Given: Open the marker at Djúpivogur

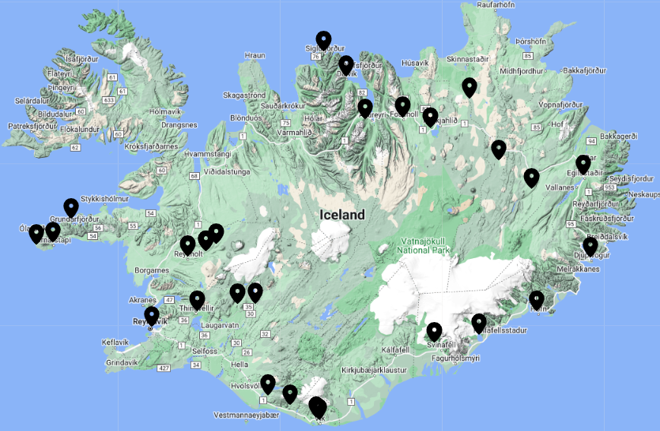Looking at the screenshot, I should coord(590,245).
